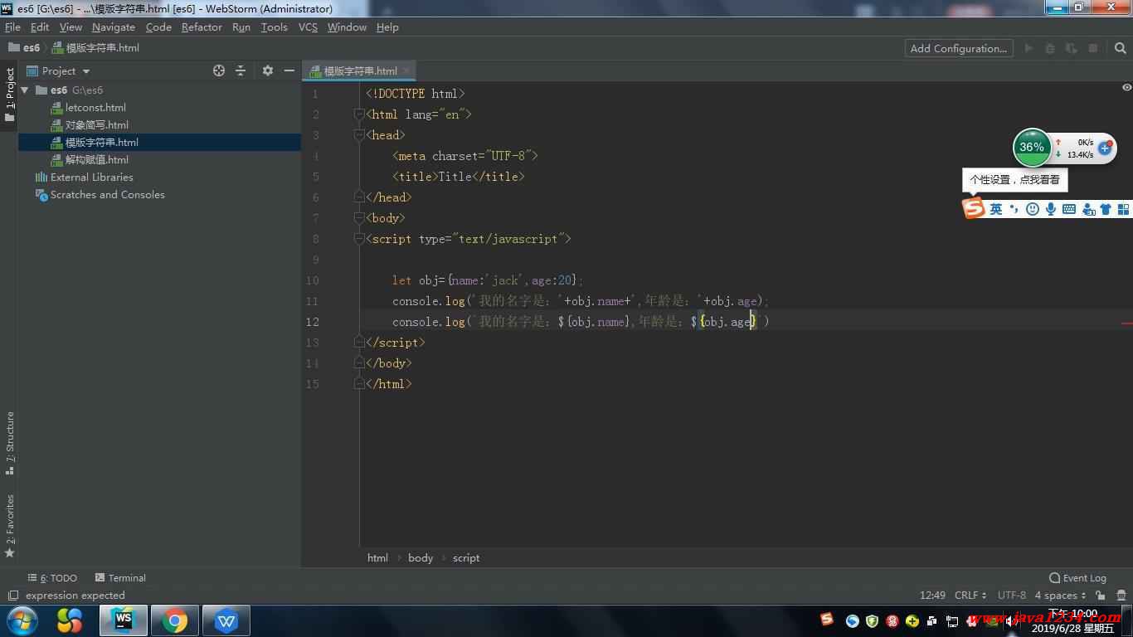Open the Sogou soft keyboard icon
1133x637 pixels.
click(x=1068, y=209)
